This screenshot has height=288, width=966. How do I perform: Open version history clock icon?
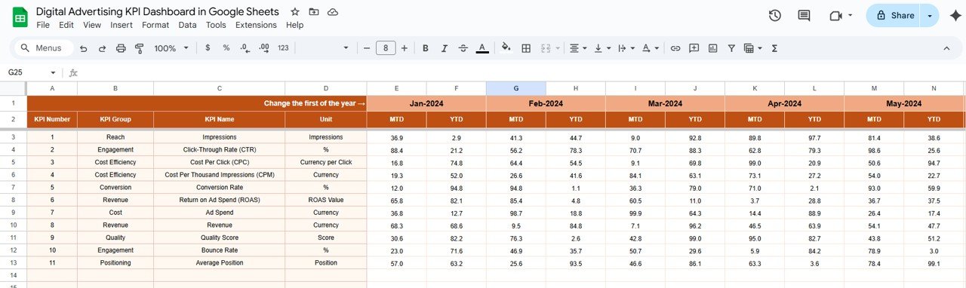point(774,16)
